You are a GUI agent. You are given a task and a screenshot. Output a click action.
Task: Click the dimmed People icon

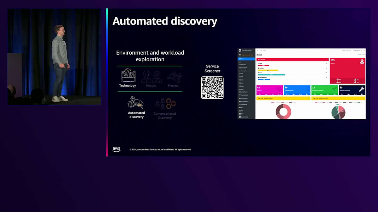[152, 77]
